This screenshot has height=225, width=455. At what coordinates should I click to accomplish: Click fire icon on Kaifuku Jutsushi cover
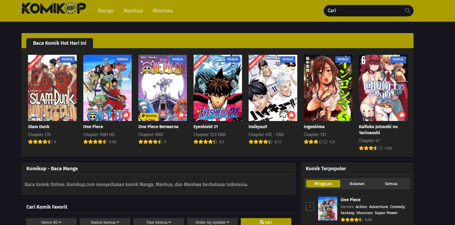click(x=402, y=115)
